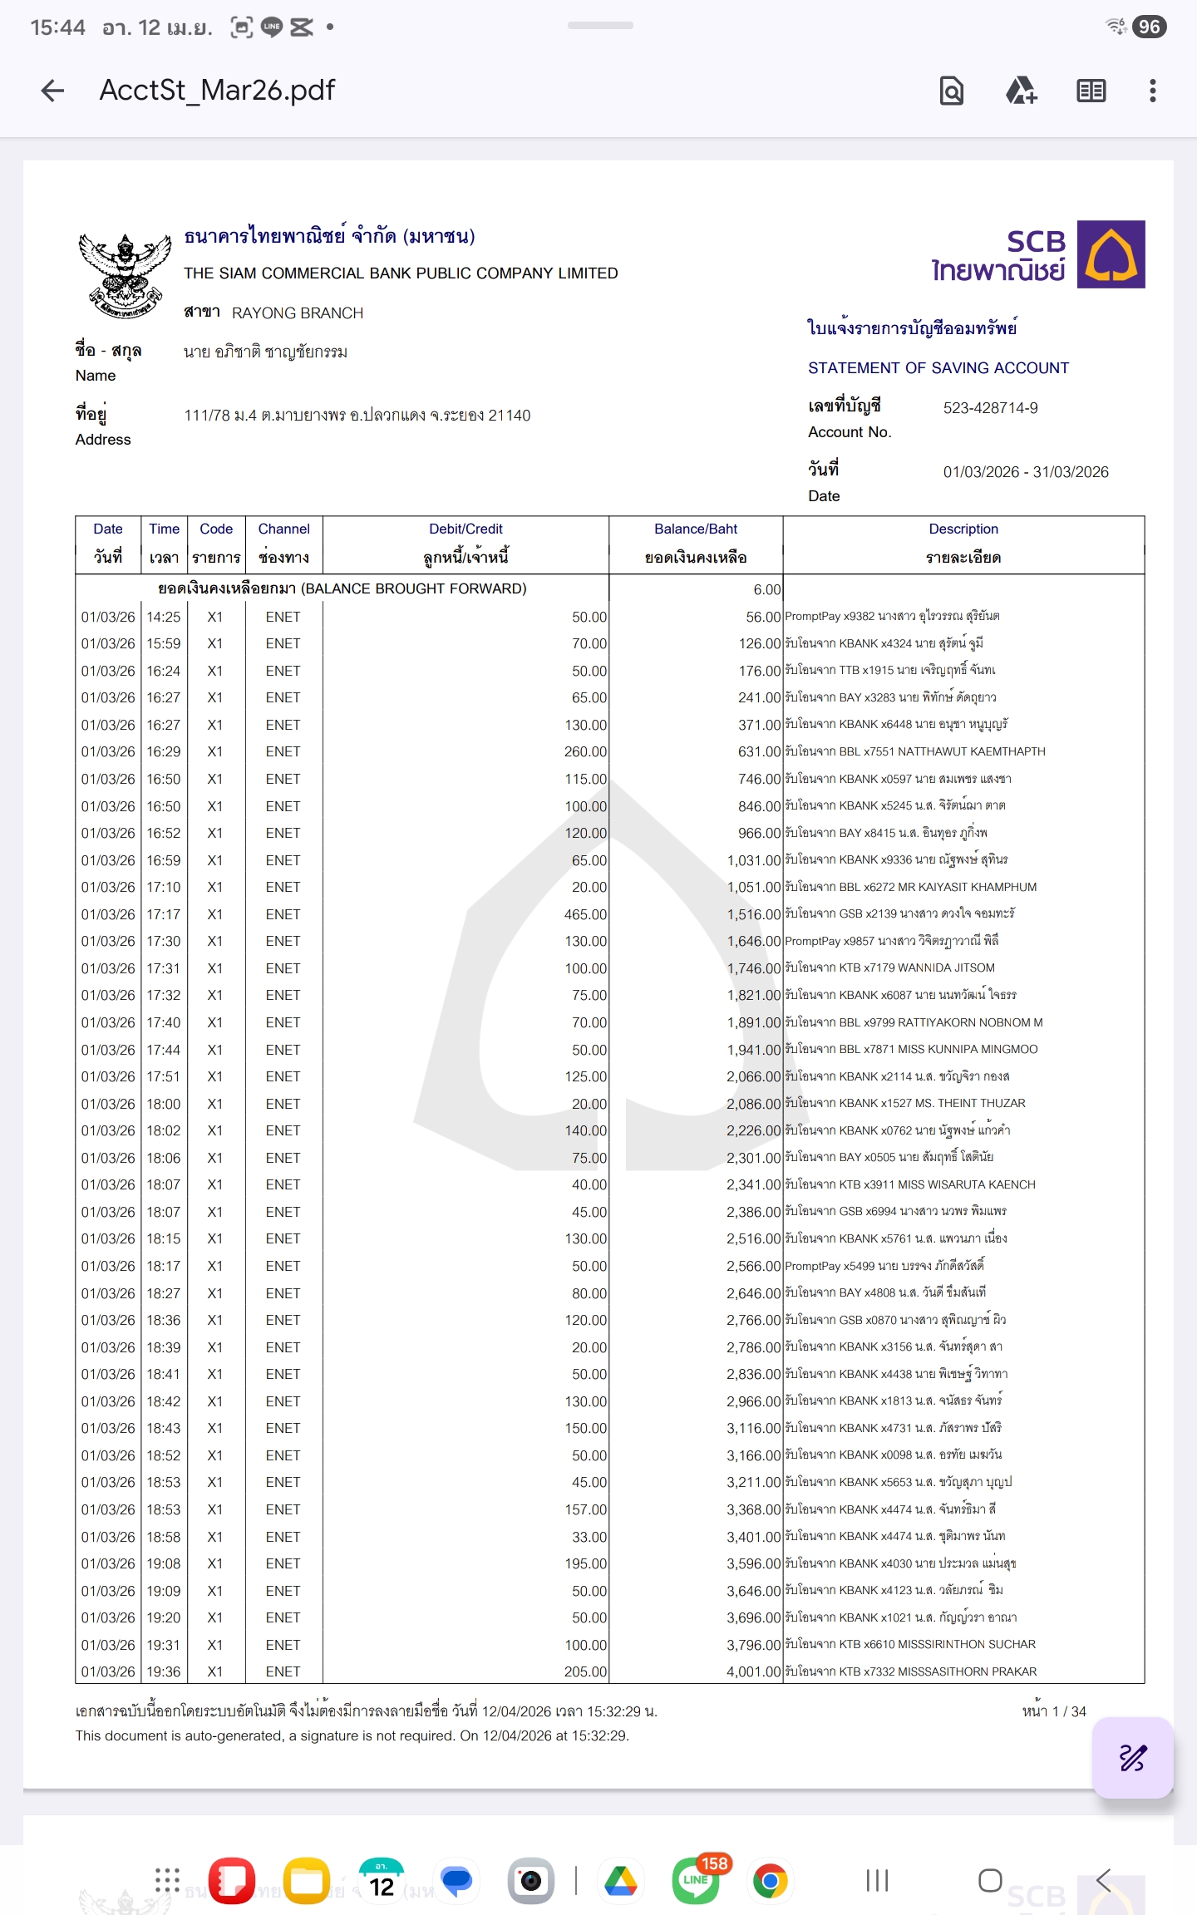Open the Calendar app showing 12
Image resolution: width=1197 pixels, height=1915 pixels.
(382, 1880)
